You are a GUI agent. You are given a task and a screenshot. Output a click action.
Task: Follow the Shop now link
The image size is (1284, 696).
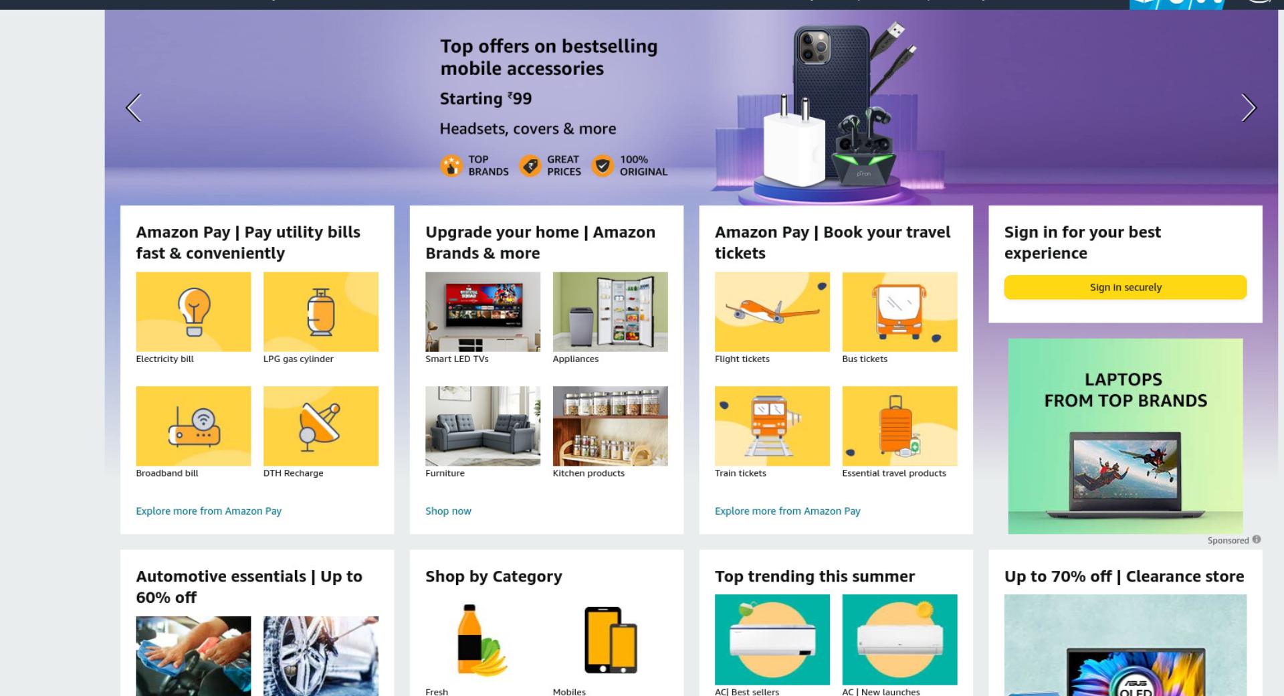pos(448,511)
